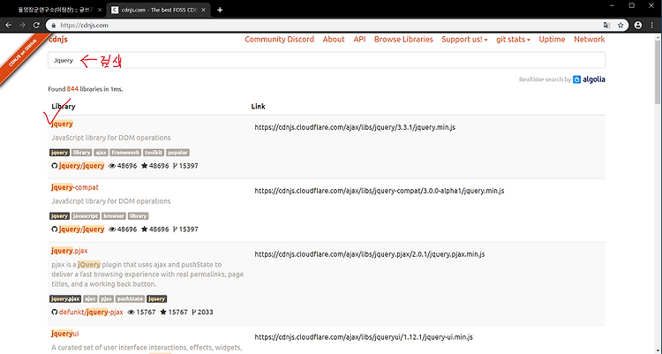Open the About page
Screen dimensions: 662x354
[x=334, y=40]
